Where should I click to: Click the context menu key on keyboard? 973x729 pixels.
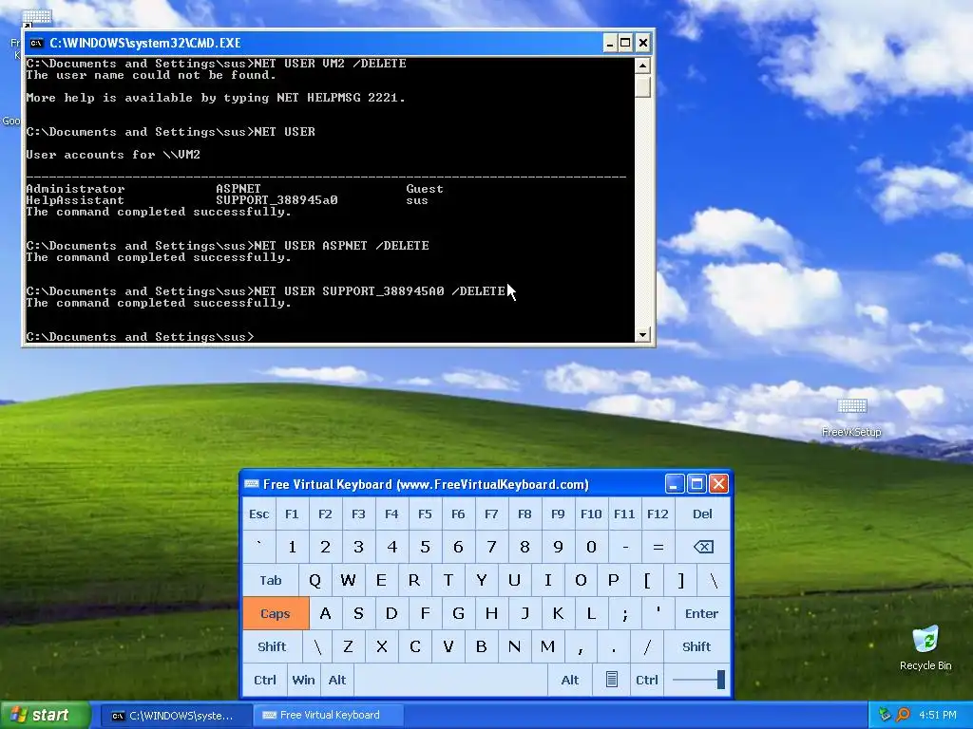coord(611,680)
